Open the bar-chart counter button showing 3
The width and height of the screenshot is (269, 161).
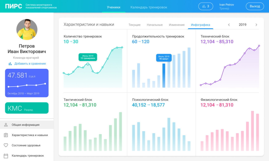206,6
